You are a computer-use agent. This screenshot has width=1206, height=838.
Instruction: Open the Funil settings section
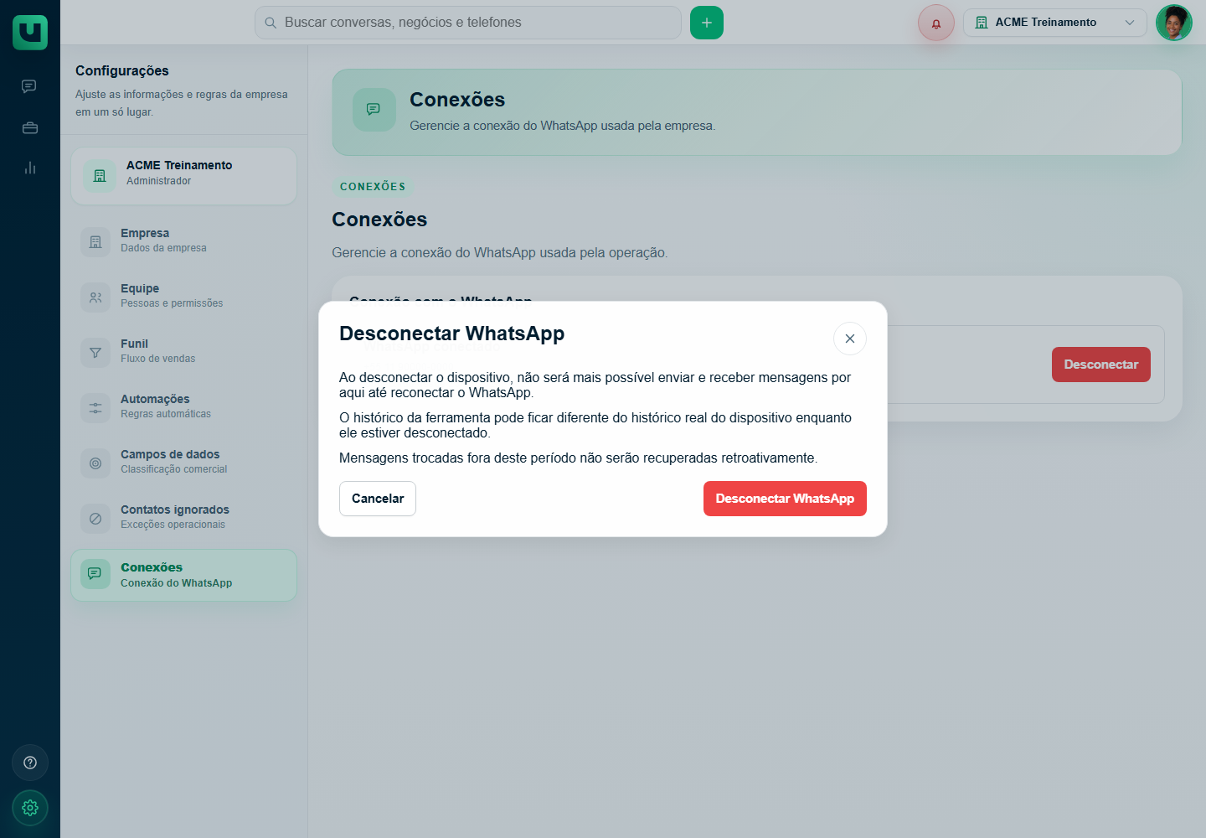pyautogui.click(x=183, y=352)
